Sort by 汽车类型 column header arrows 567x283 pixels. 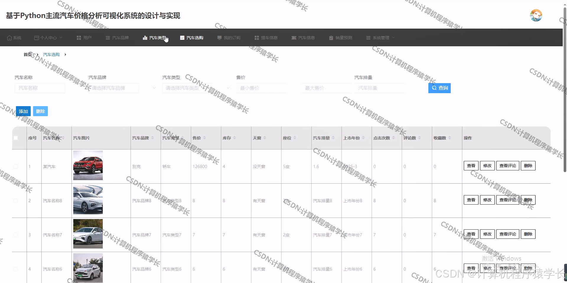pos(183,138)
